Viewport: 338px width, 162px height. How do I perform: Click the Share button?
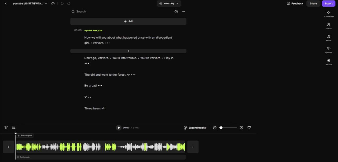pos(313,3)
